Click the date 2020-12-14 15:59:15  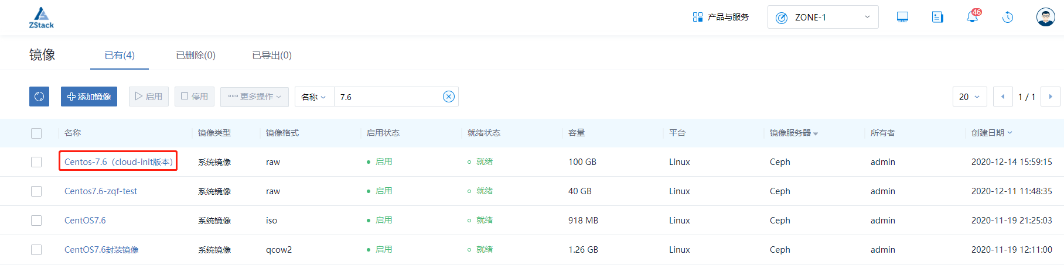[x=1012, y=162]
